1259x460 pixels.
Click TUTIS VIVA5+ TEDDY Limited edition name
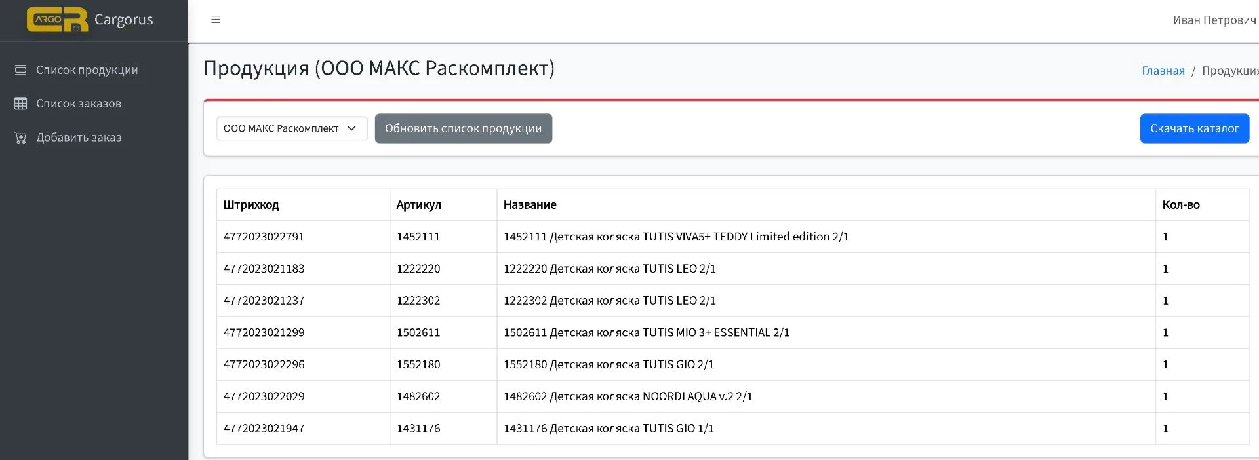pyautogui.click(x=676, y=237)
